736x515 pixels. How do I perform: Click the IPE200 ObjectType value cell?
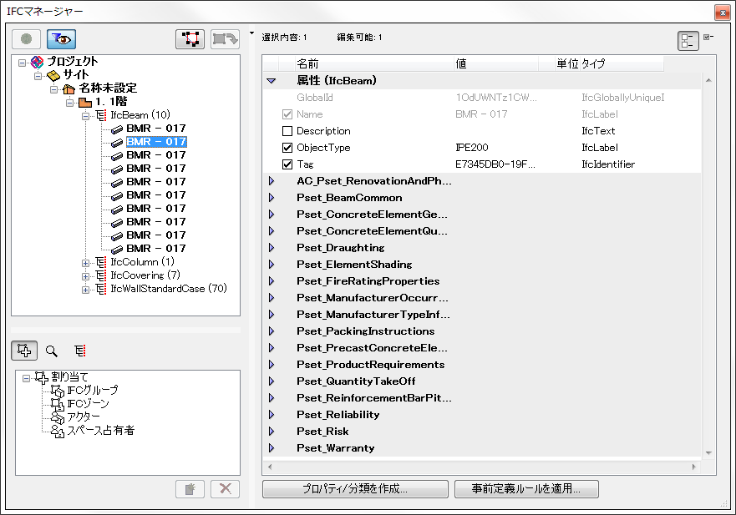click(472, 148)
